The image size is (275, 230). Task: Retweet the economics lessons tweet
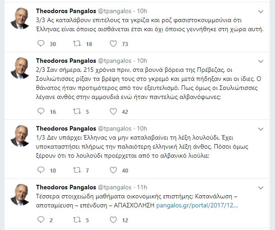(x=77, y=220)
